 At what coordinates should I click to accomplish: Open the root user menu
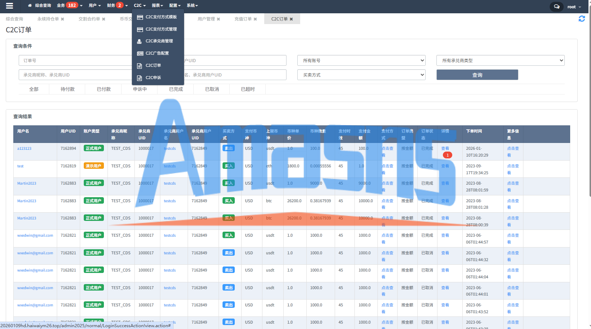pyautogui.click(x=574, y=7)
